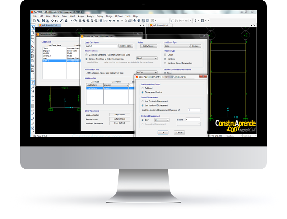Screen dimensions: 287x219
Task: Click the Undo arrow icon
Action: [52, 21]
